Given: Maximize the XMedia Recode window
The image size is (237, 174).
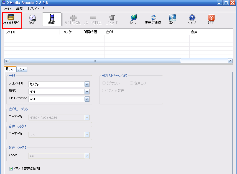Looking at the screenshot, I should coord(226,2).
